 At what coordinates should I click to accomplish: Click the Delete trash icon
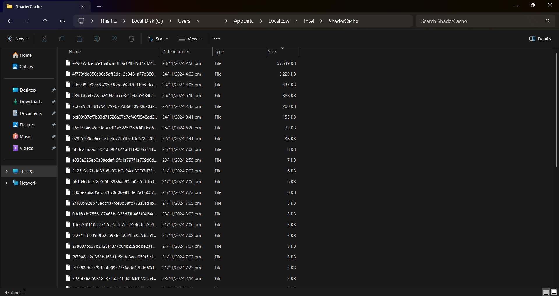132,39
